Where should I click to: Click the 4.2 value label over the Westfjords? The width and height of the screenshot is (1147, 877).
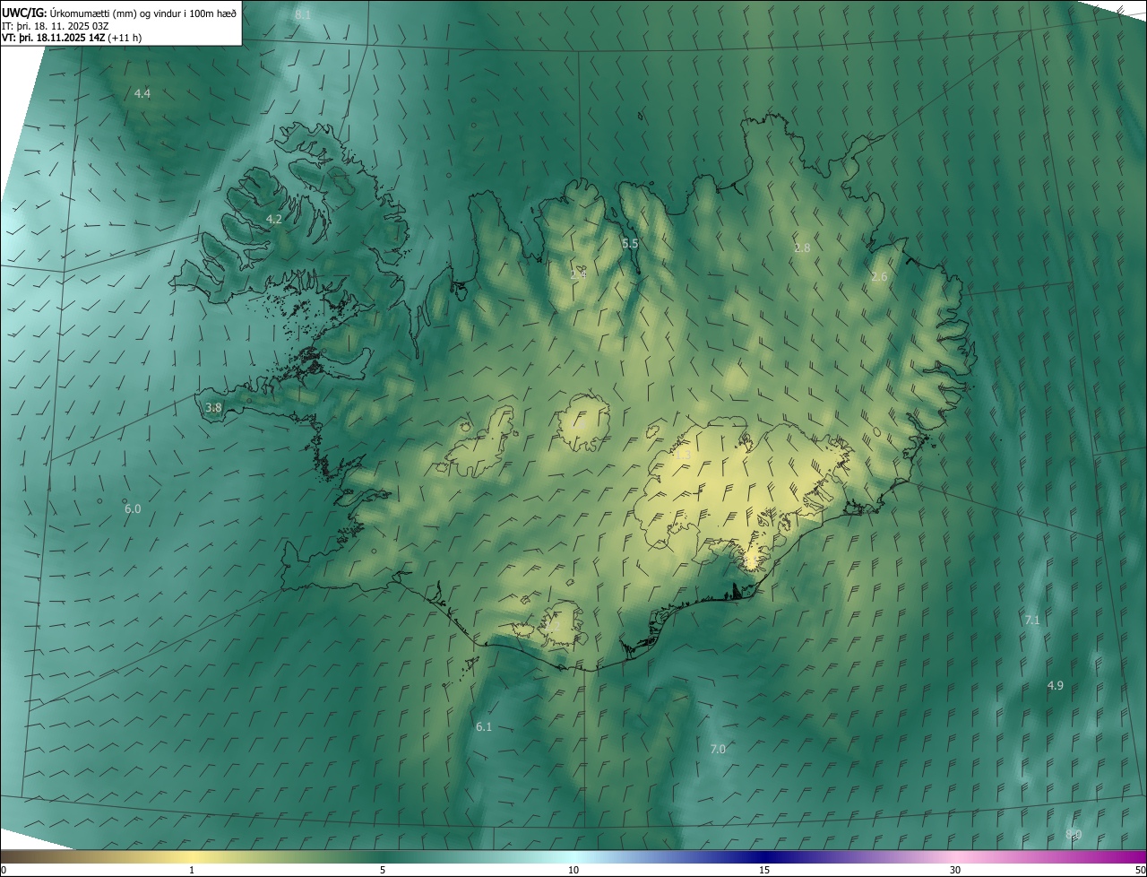[x=274, y=219]
